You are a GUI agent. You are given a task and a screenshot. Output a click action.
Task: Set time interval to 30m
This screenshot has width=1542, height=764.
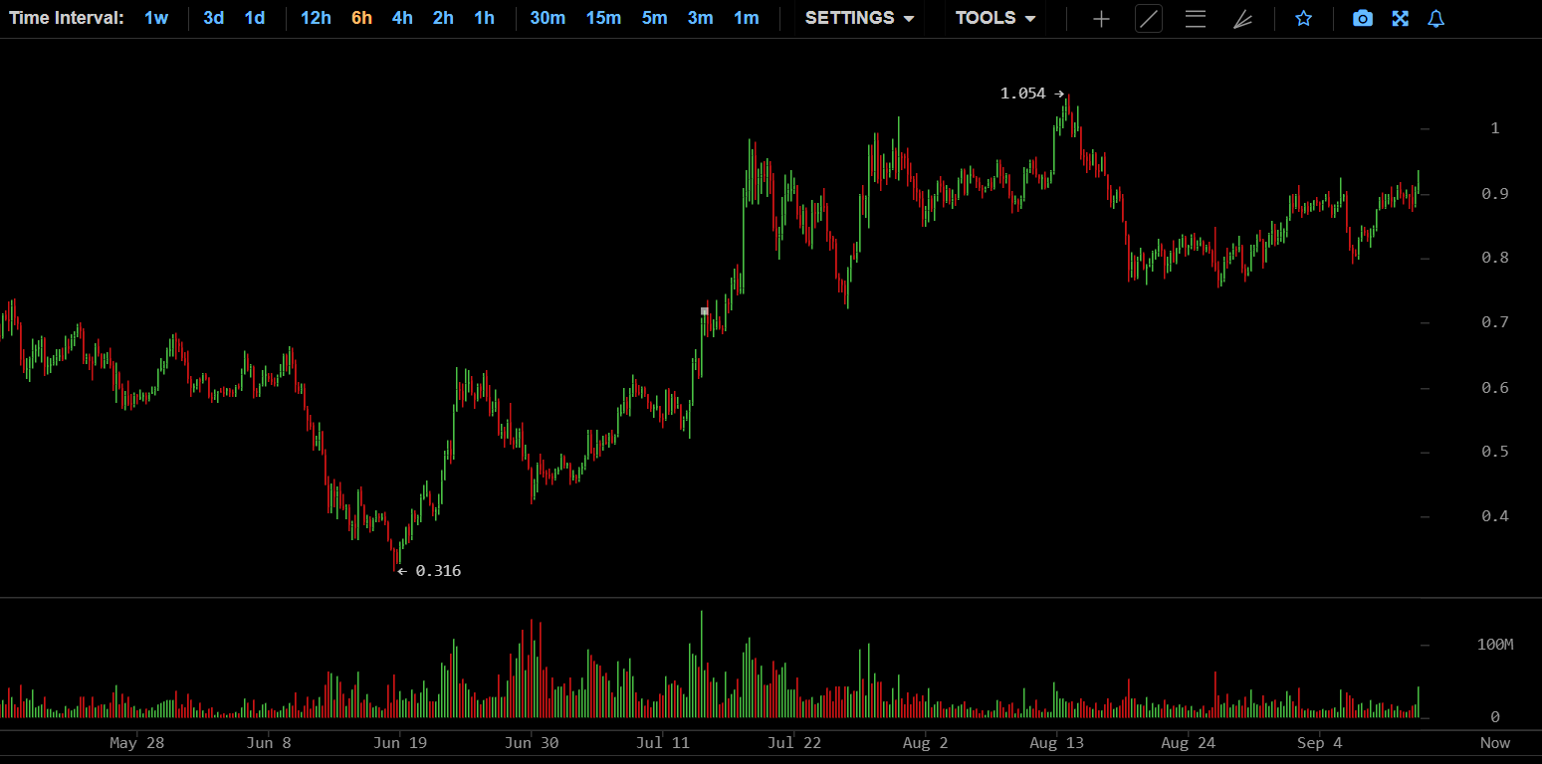pos(548,18)
